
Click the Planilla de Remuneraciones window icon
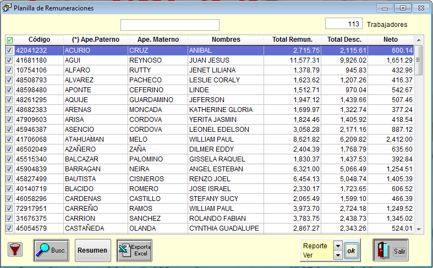click(7, 8)
